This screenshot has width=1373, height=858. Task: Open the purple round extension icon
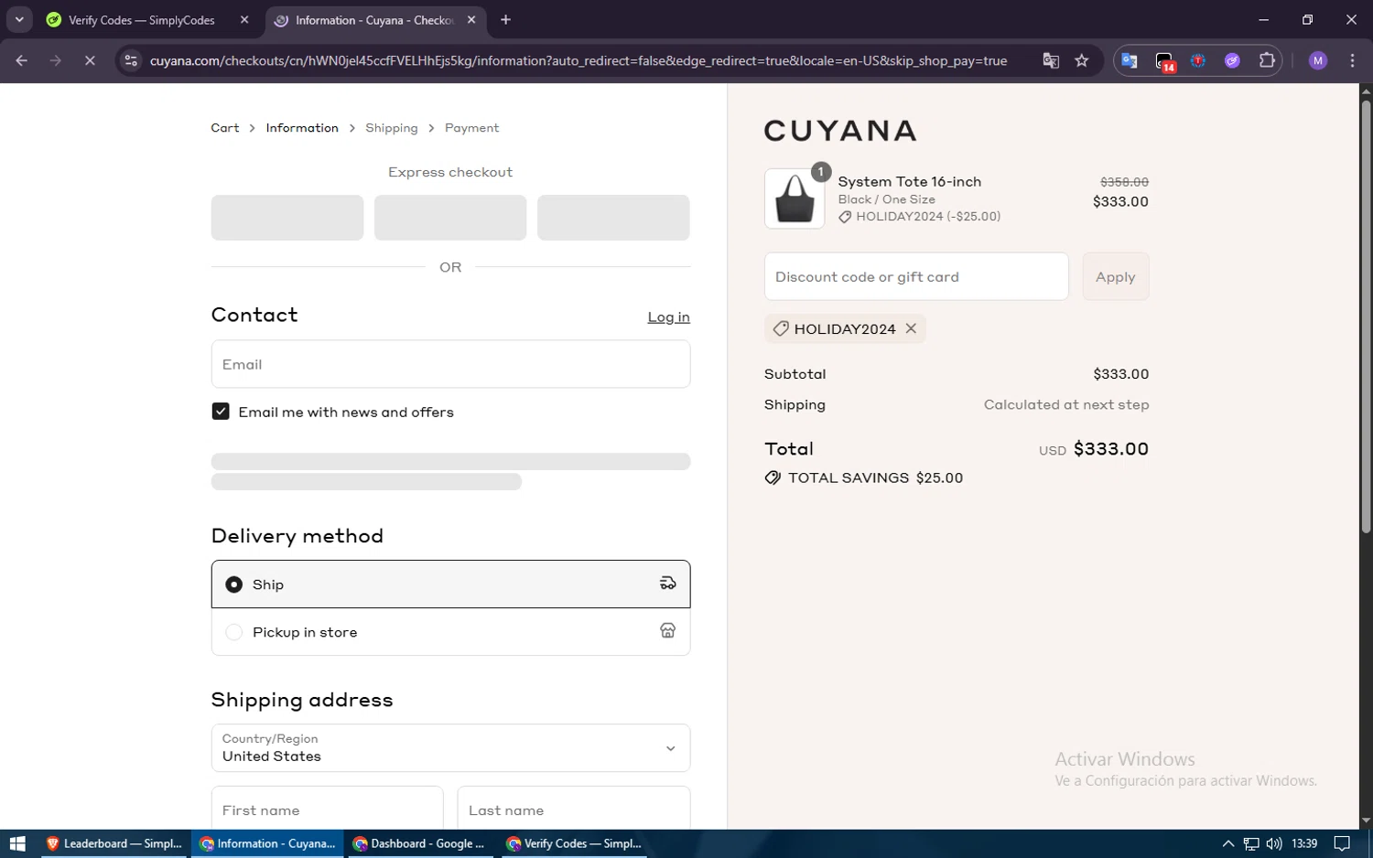click(1232, 60)
